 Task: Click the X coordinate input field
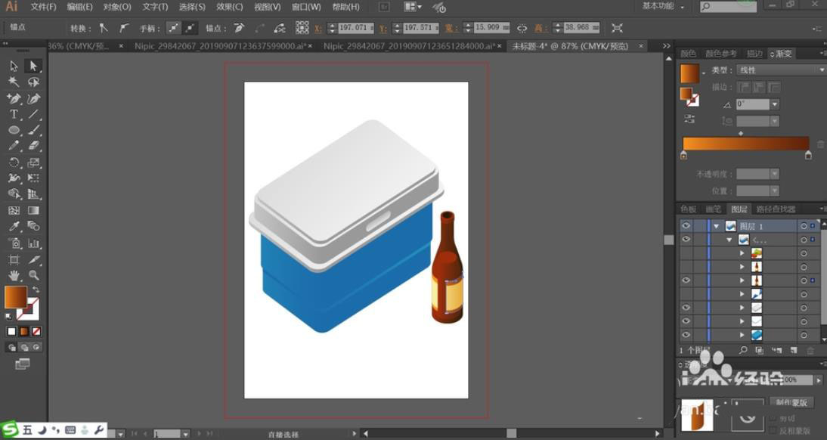click(355, 28)
